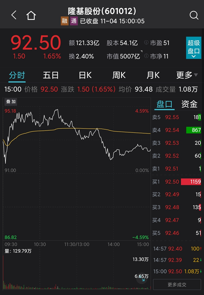Tap floating arrow icon over volume chart
Screen dimensions: 204x295
pyautogui.click(x=142, y=278)
